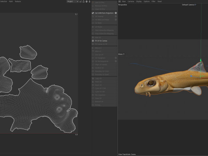Choose Set UVW from Projection
208x156 pixels.
coord(104,13)
